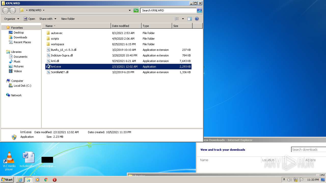The height and width of the screenshot is (183, 326).
Task: Click Open on the Explorer toolbar
Action: point(29,19)
